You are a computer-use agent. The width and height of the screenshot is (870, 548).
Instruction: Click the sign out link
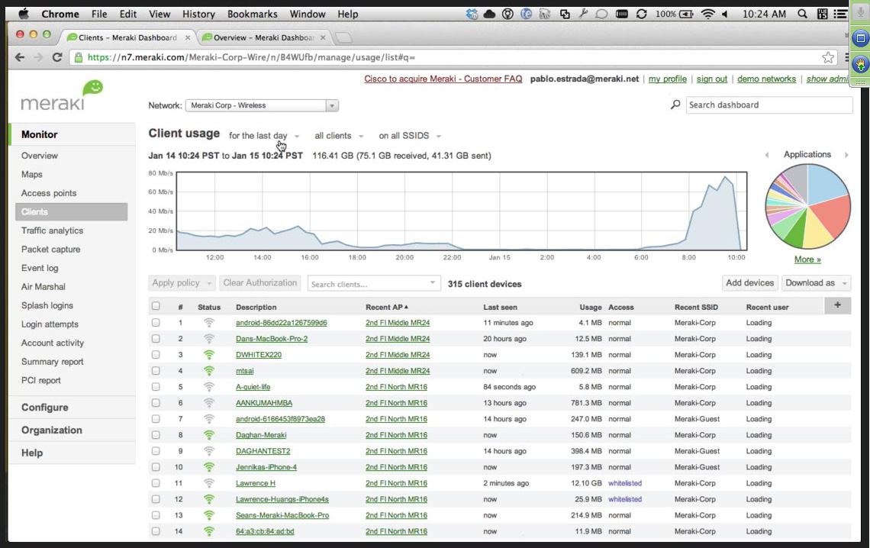712,79
